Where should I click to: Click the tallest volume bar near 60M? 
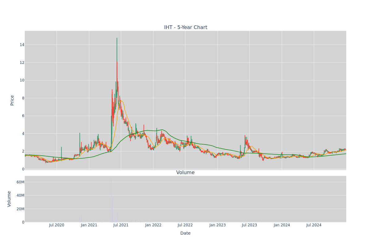111,200
